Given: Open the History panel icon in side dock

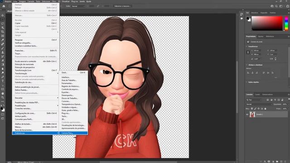Looking at the screenshot, I should [242, 14].
